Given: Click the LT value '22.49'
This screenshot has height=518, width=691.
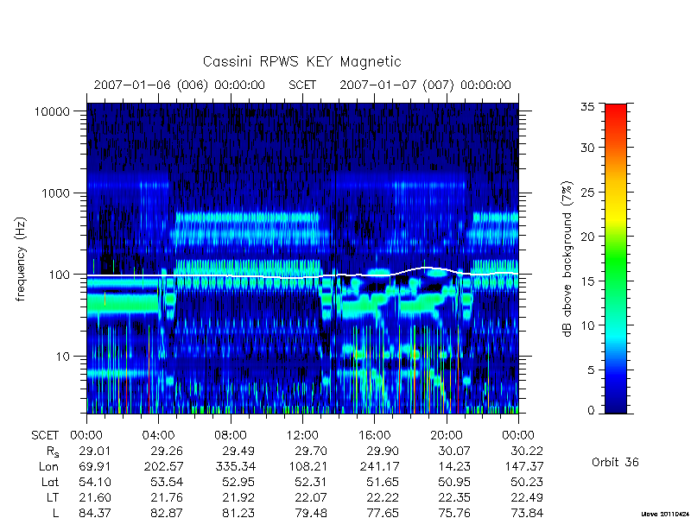Looking at the screenshot, I should pos(527,498).
